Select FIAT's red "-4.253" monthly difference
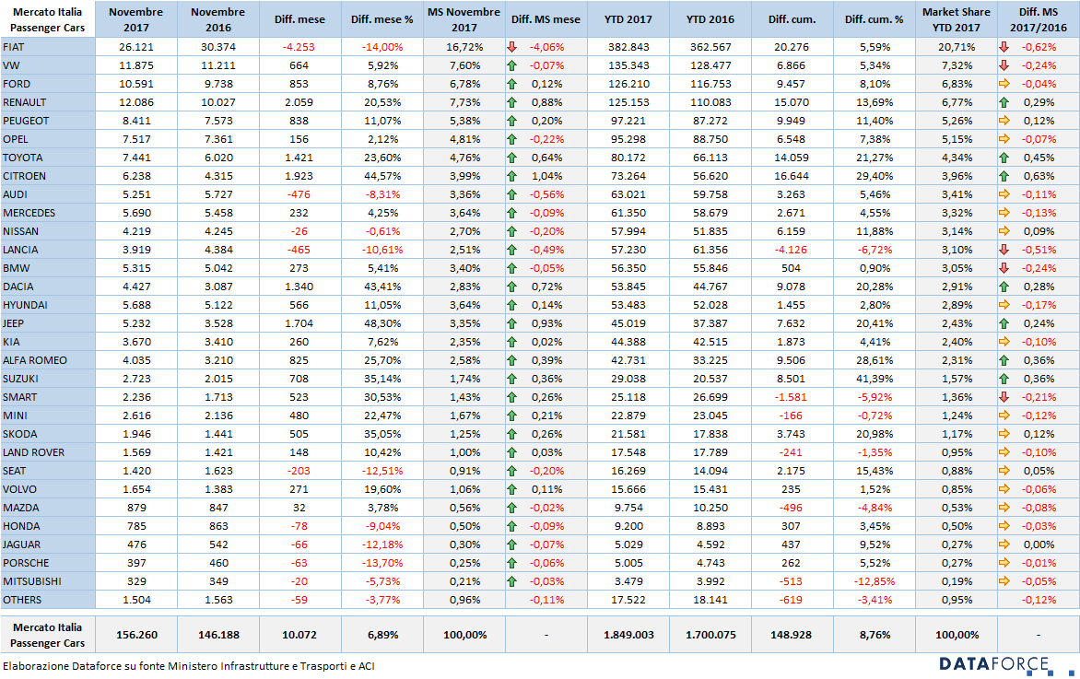The height and width of the screenshot is (679, 1080). click(x=299, y=47)
